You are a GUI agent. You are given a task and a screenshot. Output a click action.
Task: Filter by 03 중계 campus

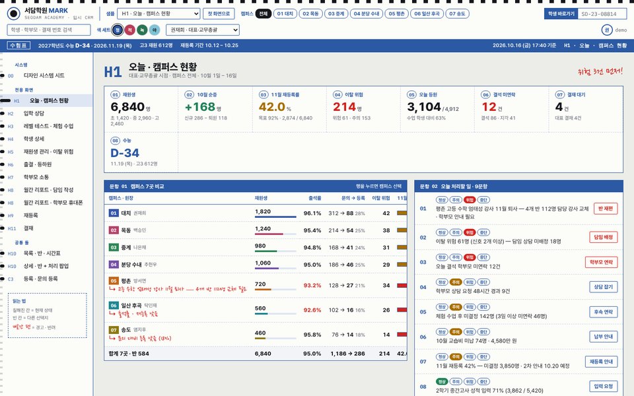pos(336,14)
